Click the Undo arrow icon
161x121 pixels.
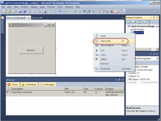coord(60,11)
